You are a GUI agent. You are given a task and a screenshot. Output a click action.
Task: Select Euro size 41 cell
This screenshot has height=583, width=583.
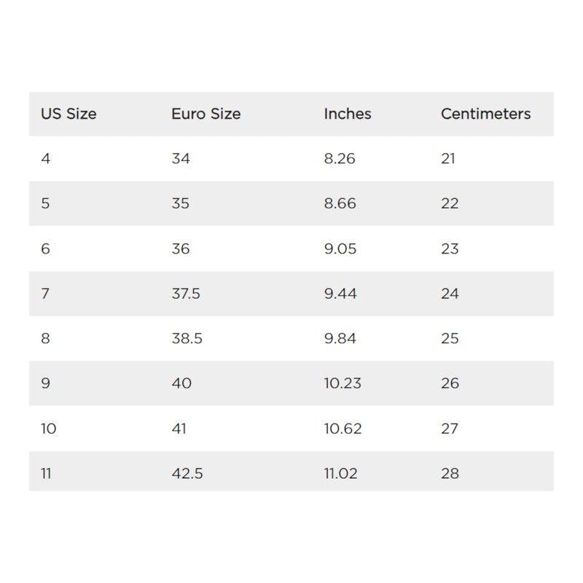point(179,429)
